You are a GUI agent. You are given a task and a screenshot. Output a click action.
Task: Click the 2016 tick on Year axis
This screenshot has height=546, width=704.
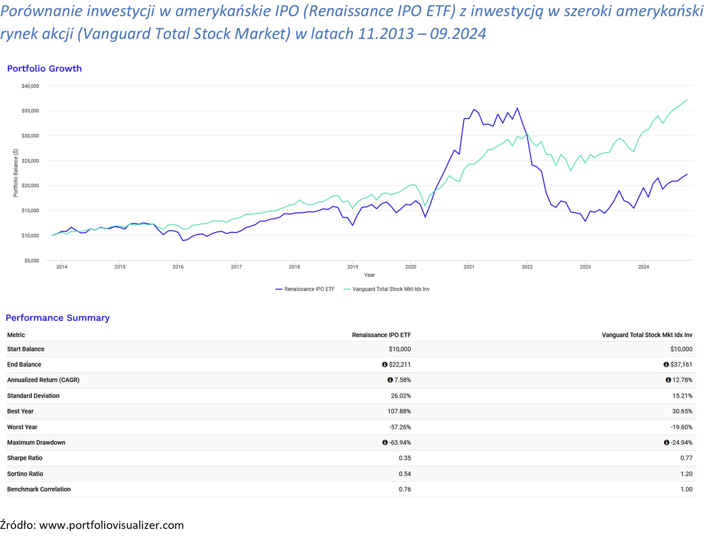178,267
